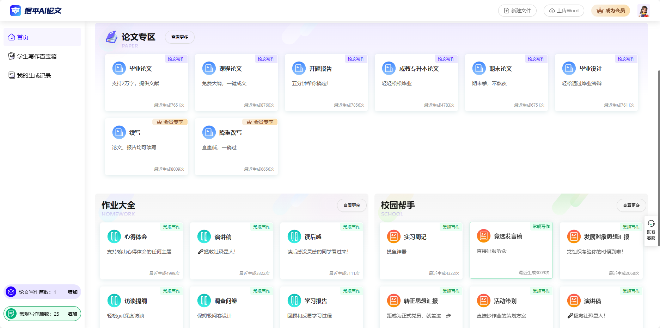Viewport: 660px width, 328px height.
Task: Click the 常规写作篇数 green icon
Action: (11, 314)
